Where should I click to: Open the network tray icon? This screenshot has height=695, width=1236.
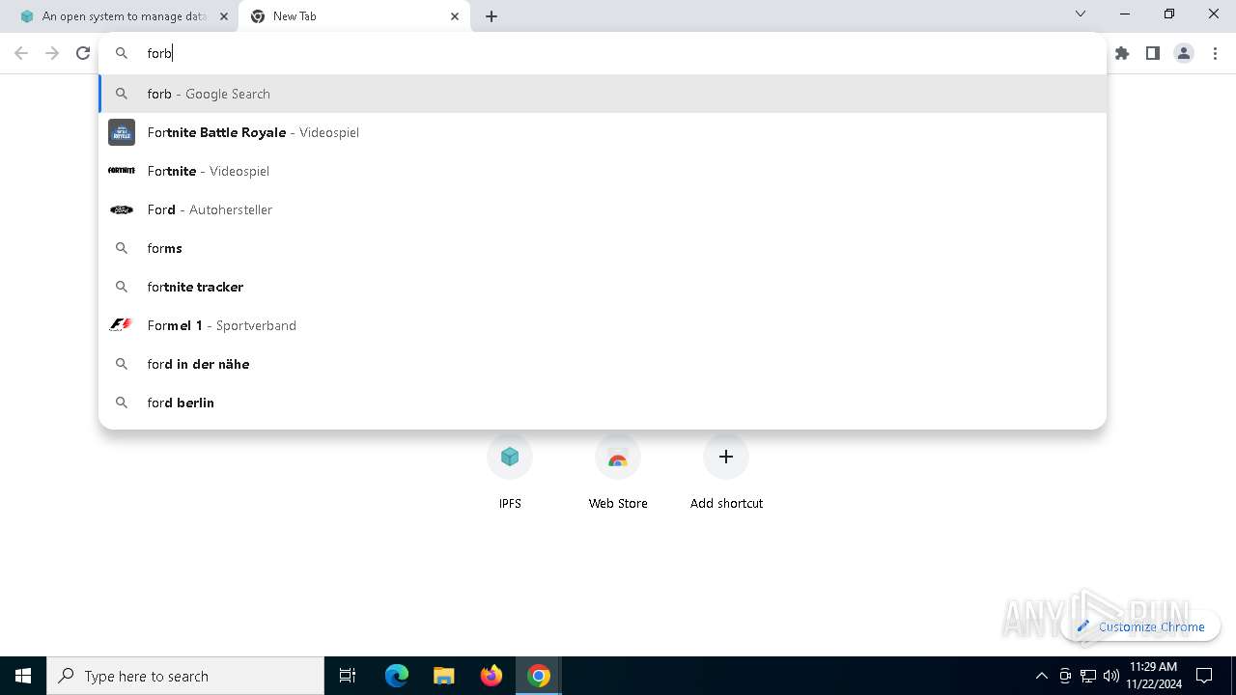[x=1088, y=676]
